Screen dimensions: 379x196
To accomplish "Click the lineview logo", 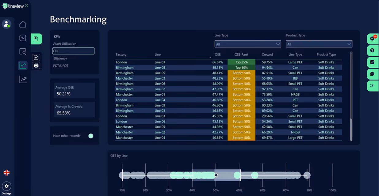I will (13, 6).
